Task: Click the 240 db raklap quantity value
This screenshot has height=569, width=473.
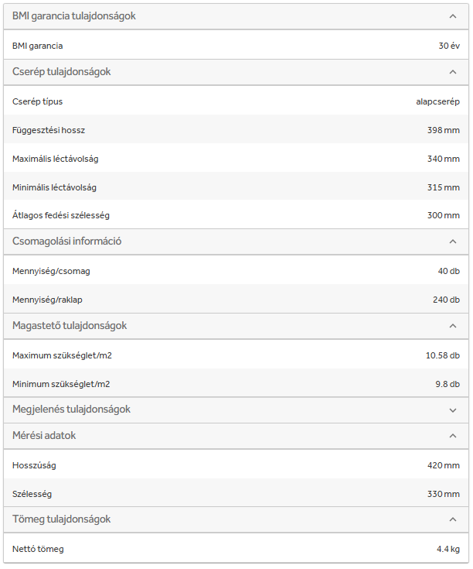Action: 446,300
